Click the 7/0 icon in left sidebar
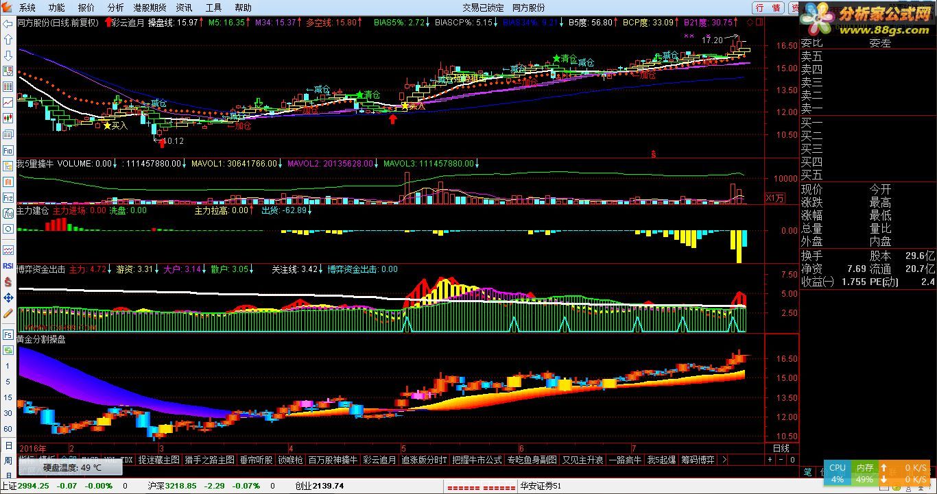The width and height of the screenshot is (937, 494). click(8, 213)
